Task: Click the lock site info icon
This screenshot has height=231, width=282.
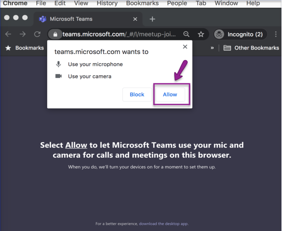Action: pyautogui.click(x=55, y=34)
